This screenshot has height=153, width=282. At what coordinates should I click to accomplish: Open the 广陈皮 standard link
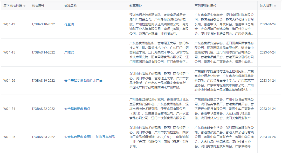pyautogui.click(x=69, y=52)
